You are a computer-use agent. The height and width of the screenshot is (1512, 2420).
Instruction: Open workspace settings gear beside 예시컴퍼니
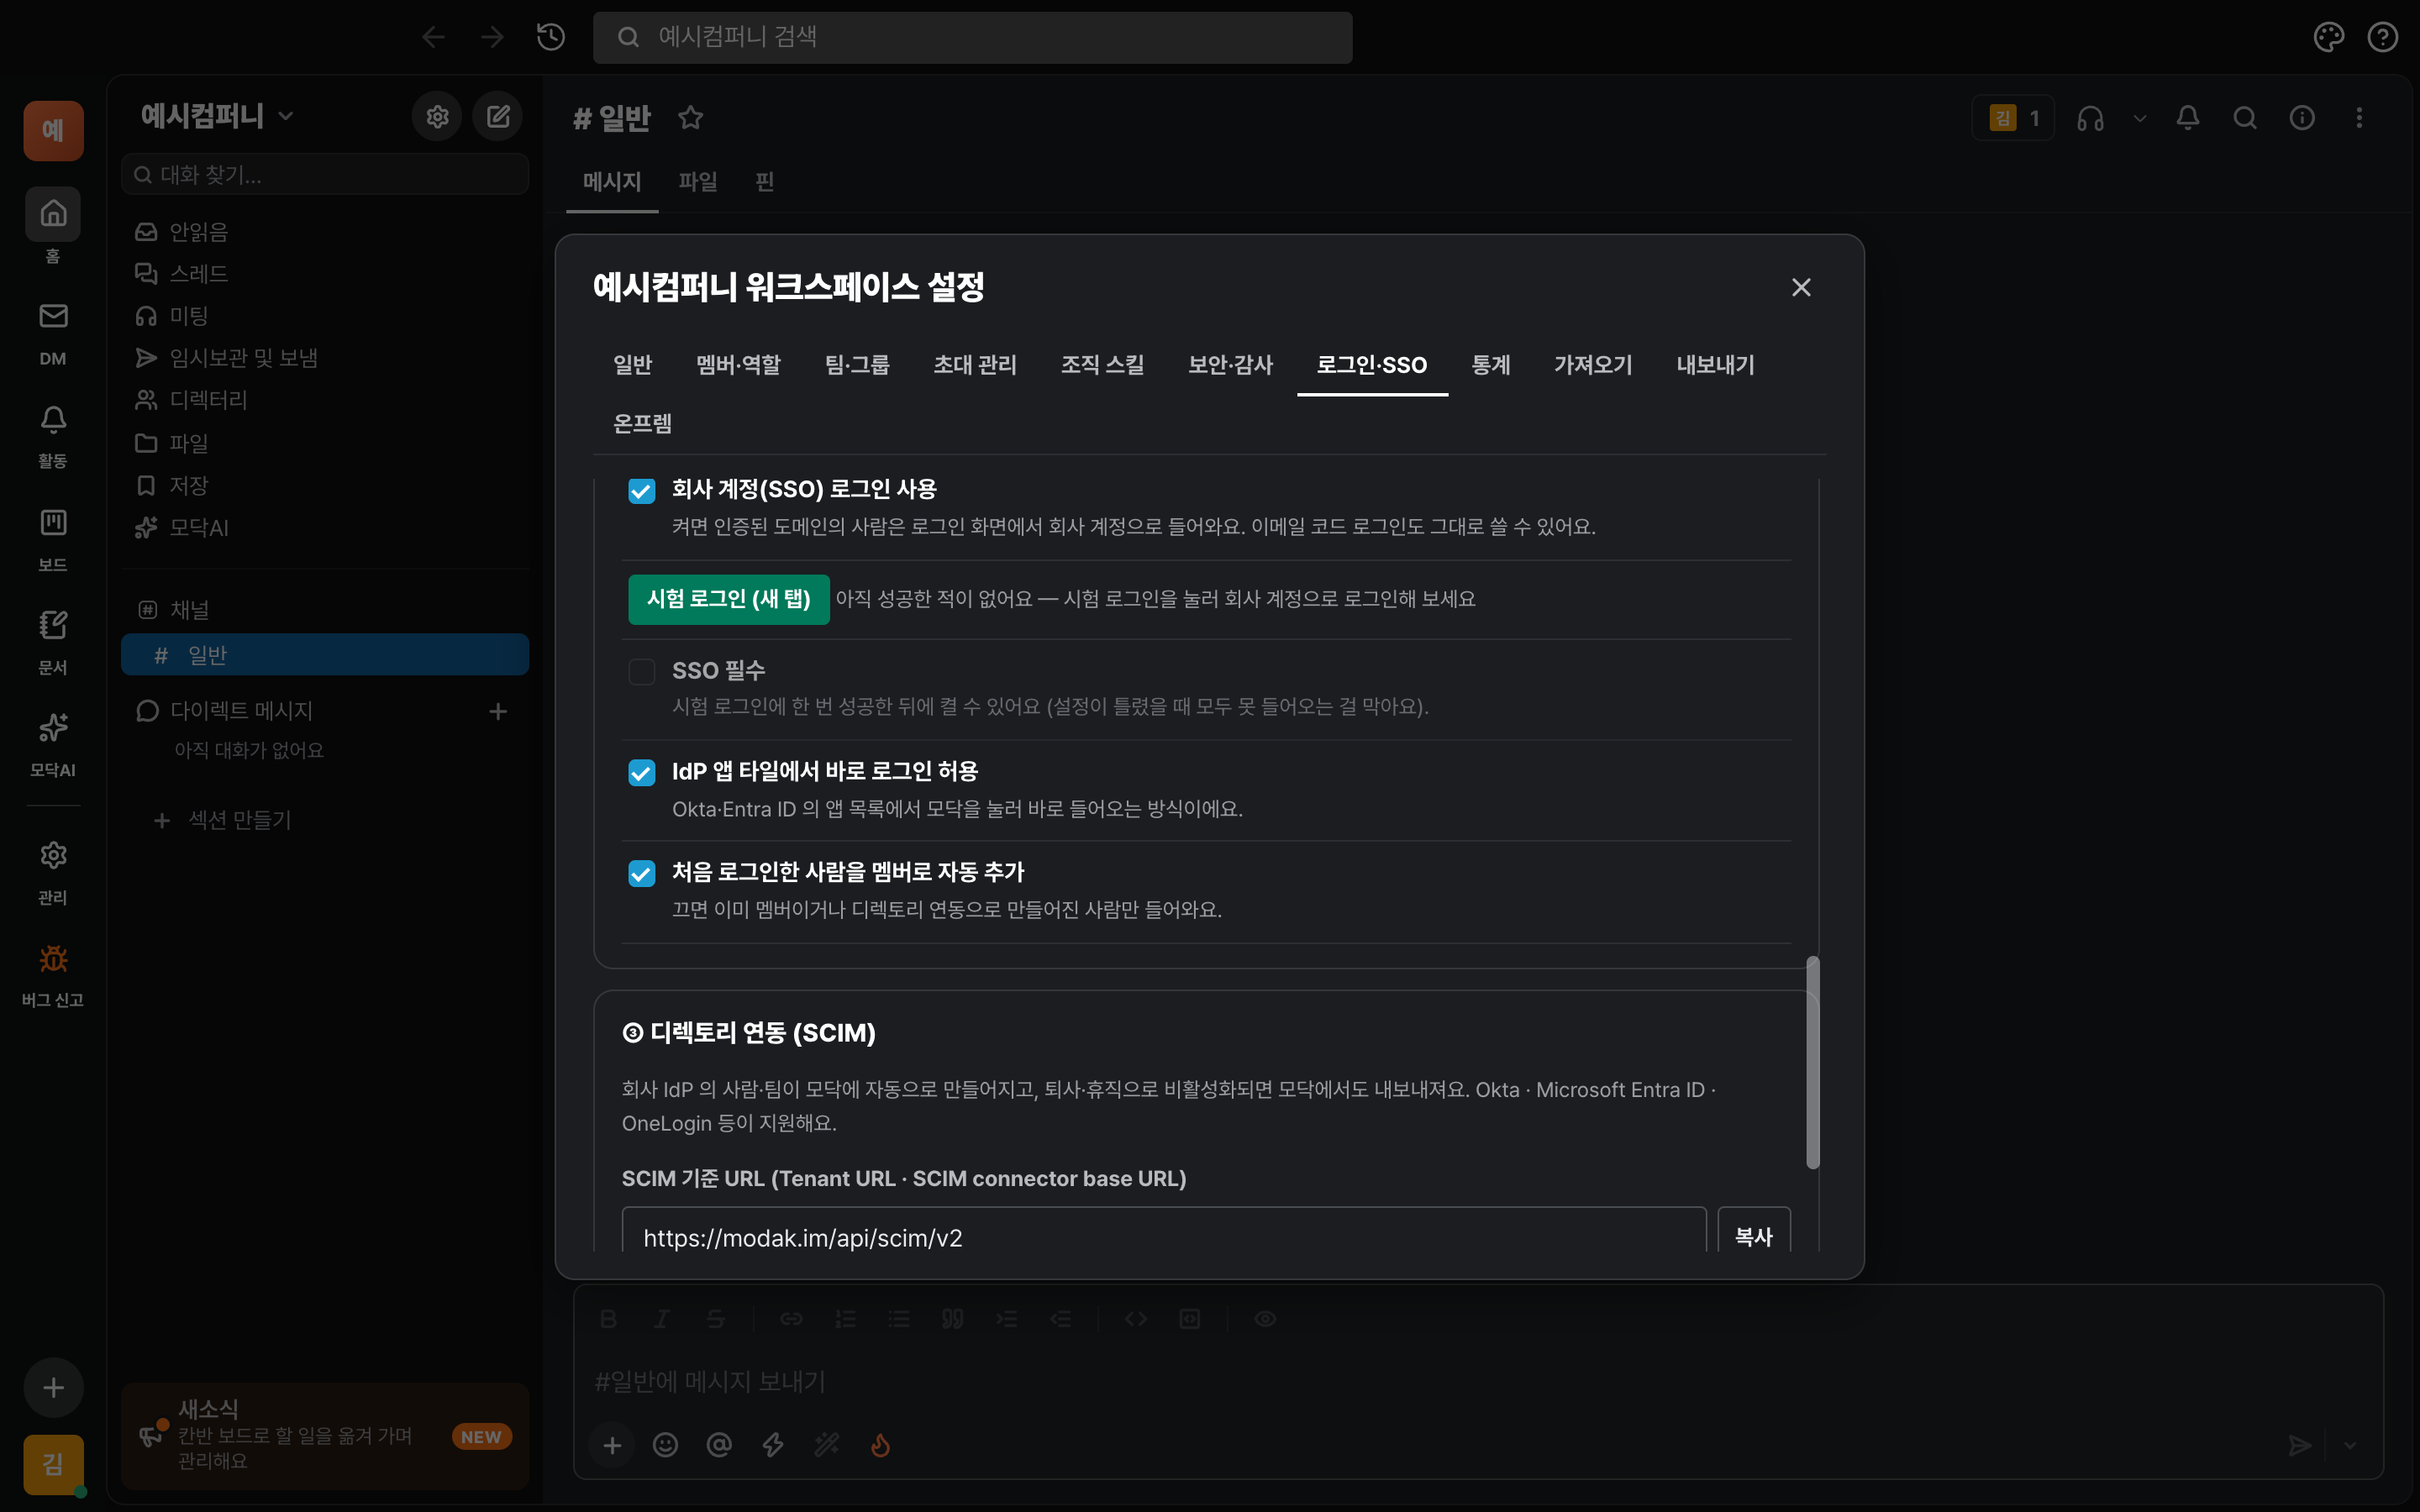pyautogui.click(x=437, y=117)
